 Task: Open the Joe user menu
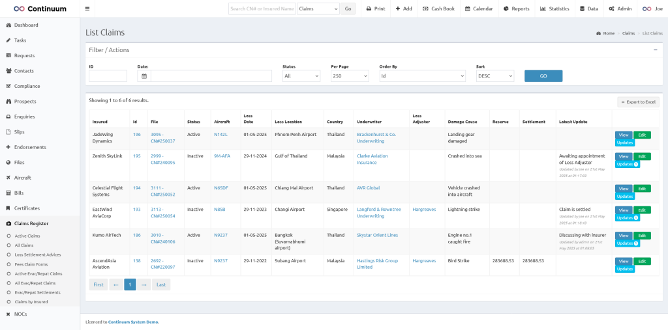click(x=652, y=8)
